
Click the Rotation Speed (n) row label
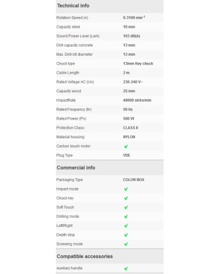(72, 18)
